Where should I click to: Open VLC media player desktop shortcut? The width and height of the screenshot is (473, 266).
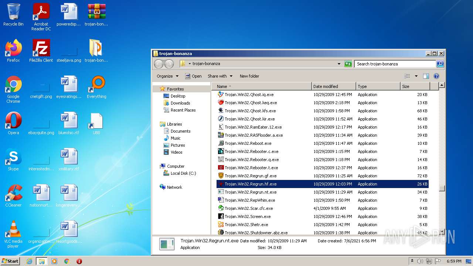[x=13, y=234]
